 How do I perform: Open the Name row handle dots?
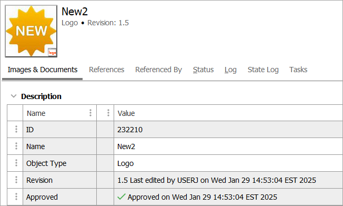coord(16,146)
